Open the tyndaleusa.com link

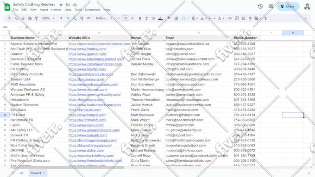pos(86,79)
